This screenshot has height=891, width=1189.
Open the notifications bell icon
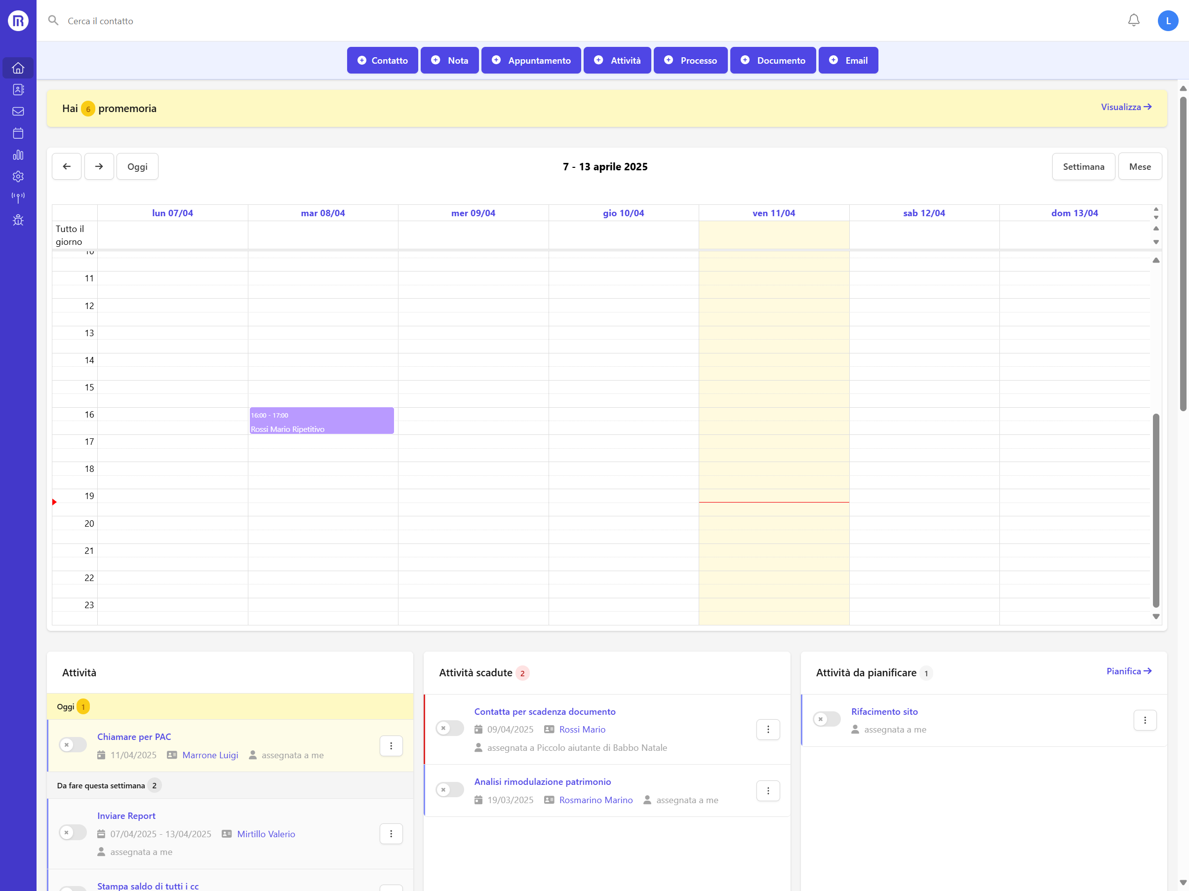[1134, 20]
